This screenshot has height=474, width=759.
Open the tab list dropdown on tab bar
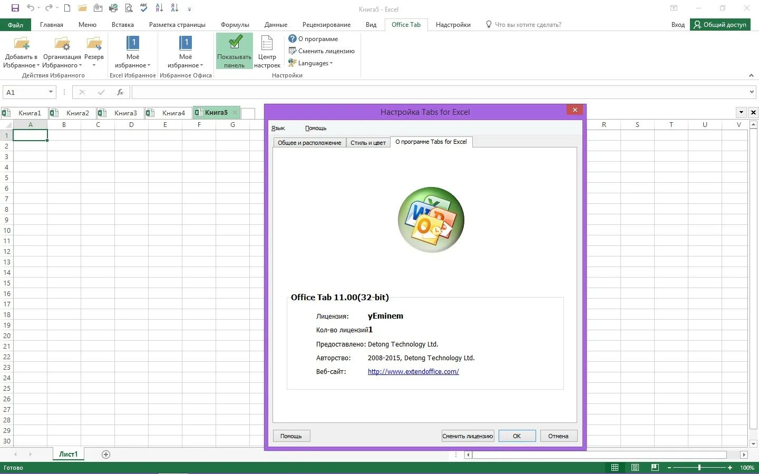pyautogui.click(x=741, y=112)
